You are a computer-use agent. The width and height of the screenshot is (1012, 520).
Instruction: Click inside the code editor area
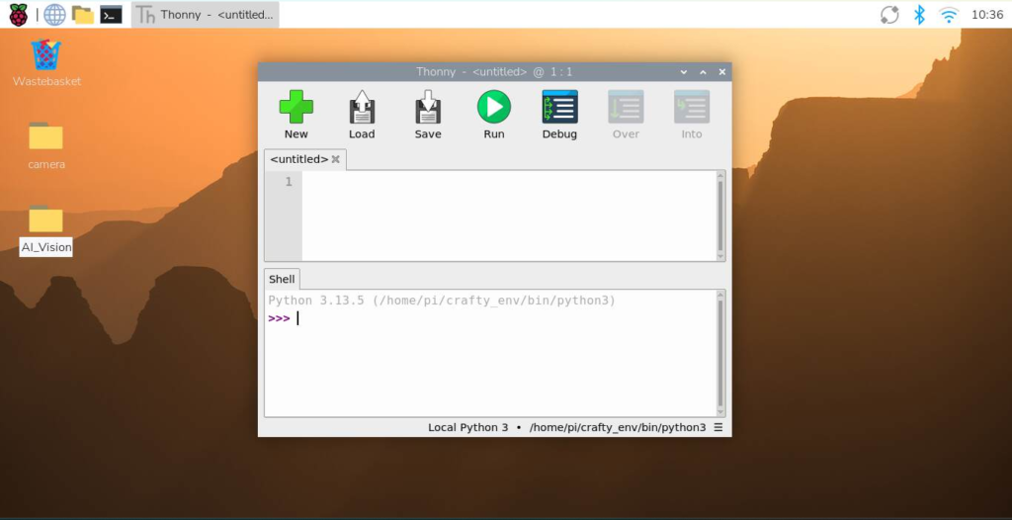coord(509,216)
